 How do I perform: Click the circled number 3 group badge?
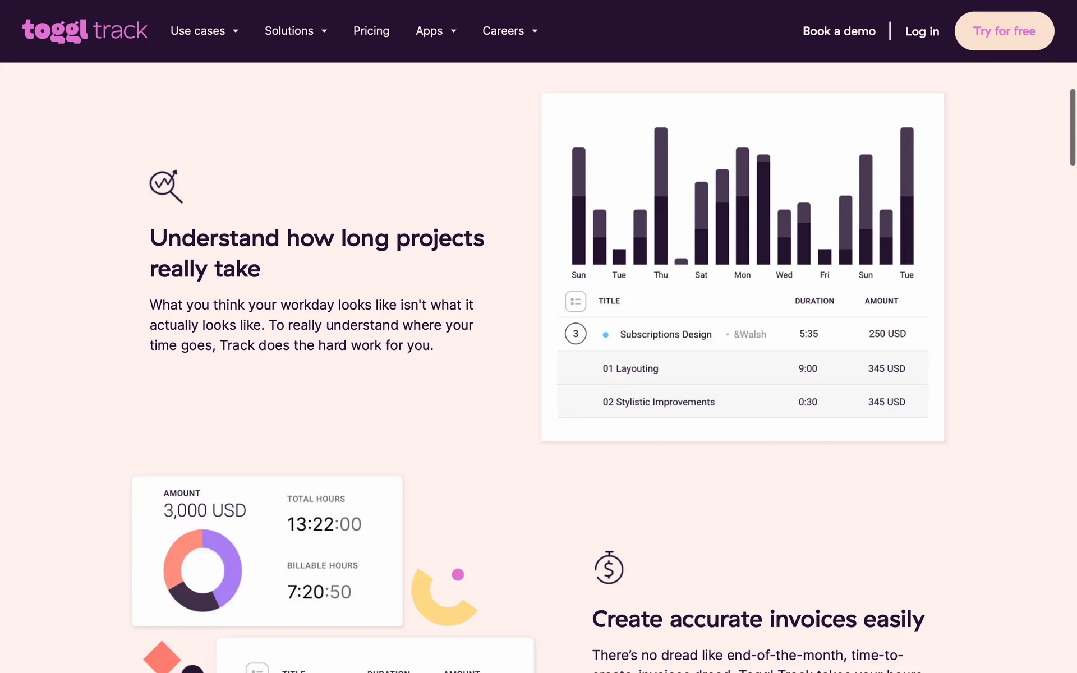[x=575, y=334]
